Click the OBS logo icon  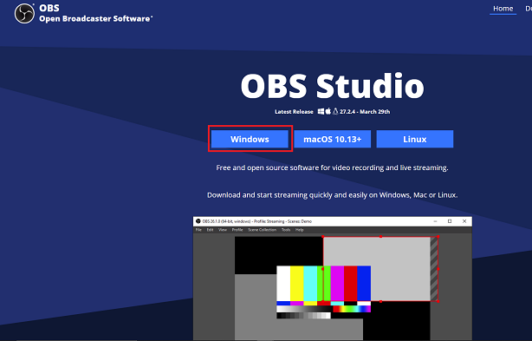(24, 14)
